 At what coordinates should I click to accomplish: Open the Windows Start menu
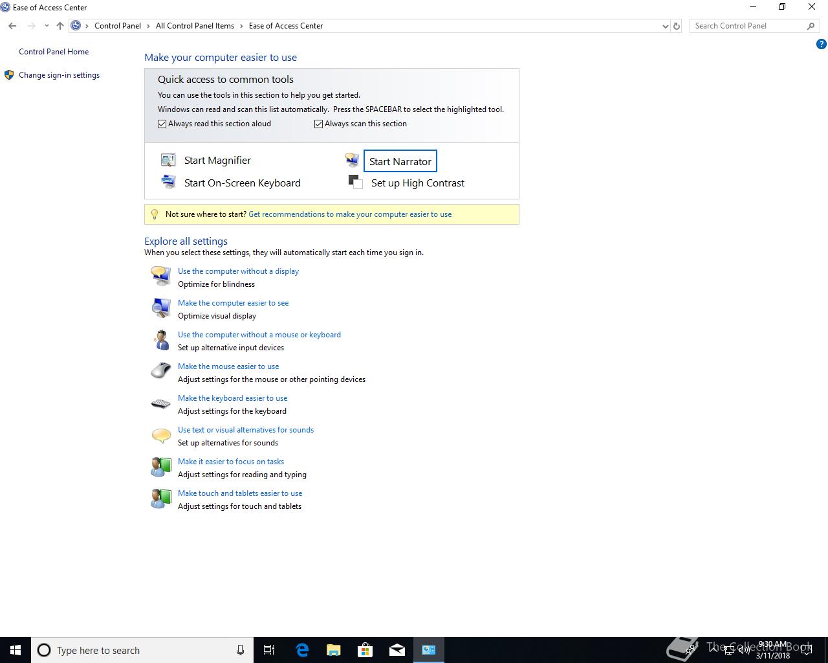16,650
